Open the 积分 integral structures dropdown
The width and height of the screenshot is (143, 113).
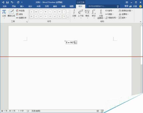[x=94, y=14]
